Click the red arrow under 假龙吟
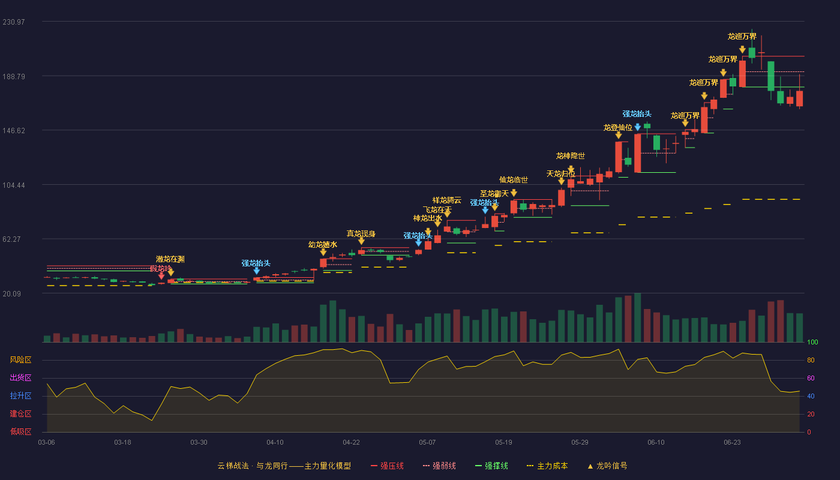The image size is (840, 480). tap(161, 276)
